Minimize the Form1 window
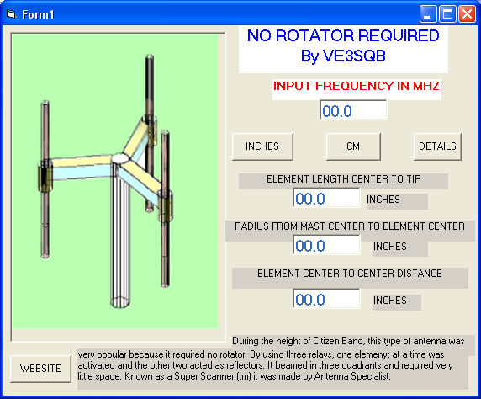The image size is (481, 399). [428, 14]
